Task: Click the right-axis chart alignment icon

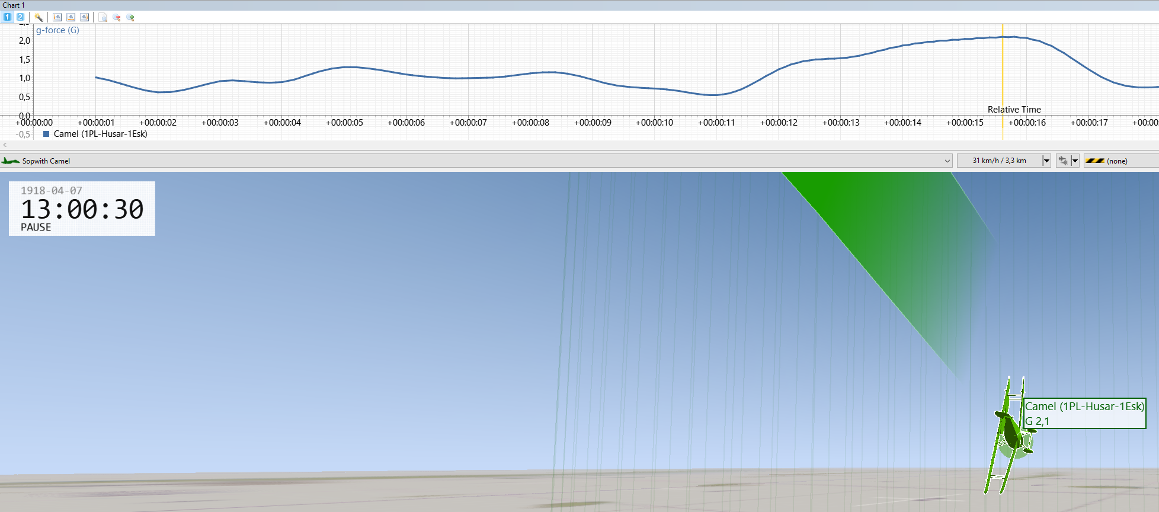Action: (x=85, y=17)
